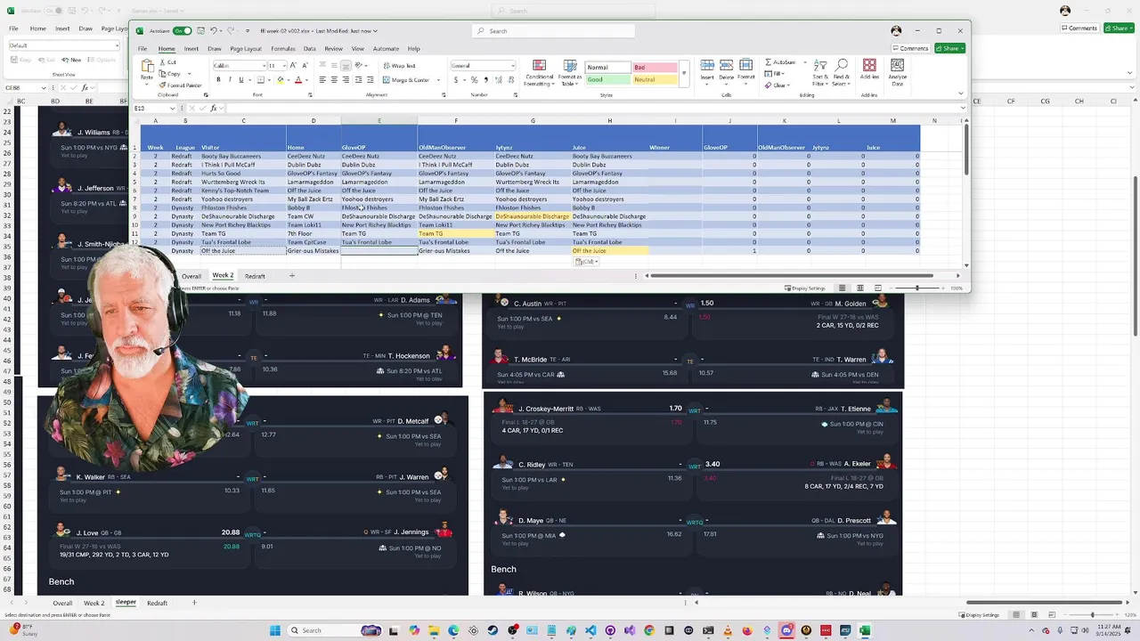This screenshot has width=1140, height=641.
Task: Open the font name dropdown
Action: click(263, 66)
